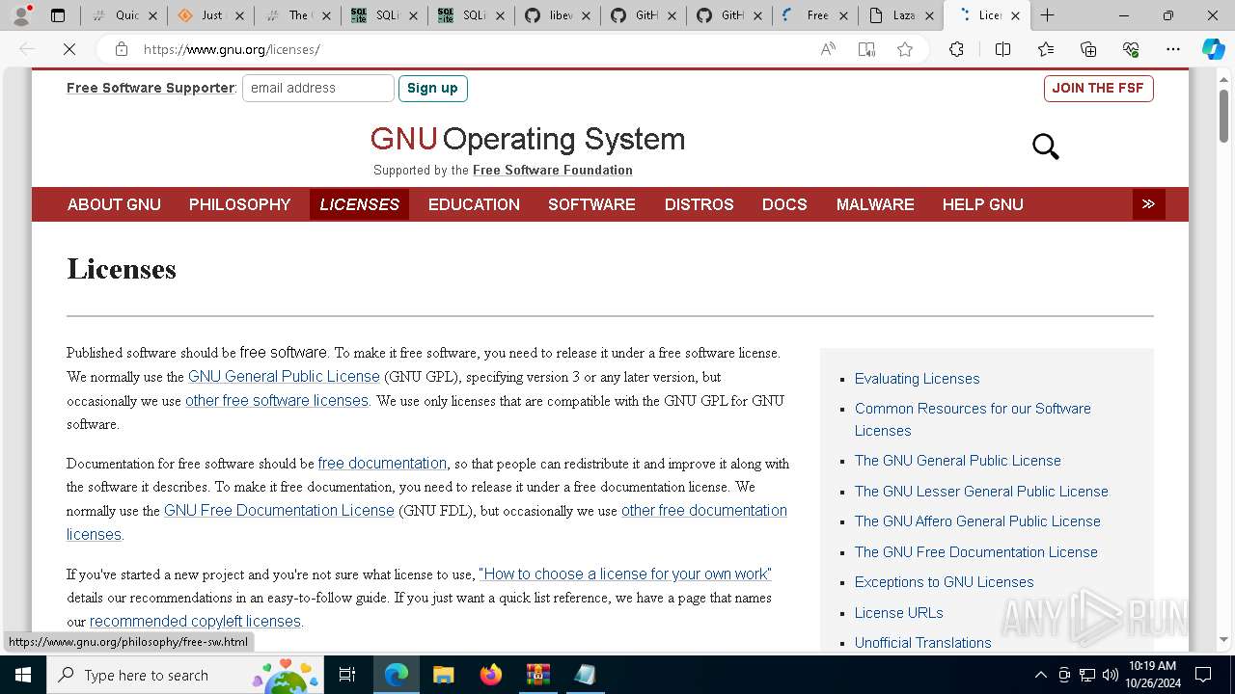Open Read aloud icon in address bar
The height and width of the screenshot is (694, 1235).
pyautogui.click(x=828, y=49)
